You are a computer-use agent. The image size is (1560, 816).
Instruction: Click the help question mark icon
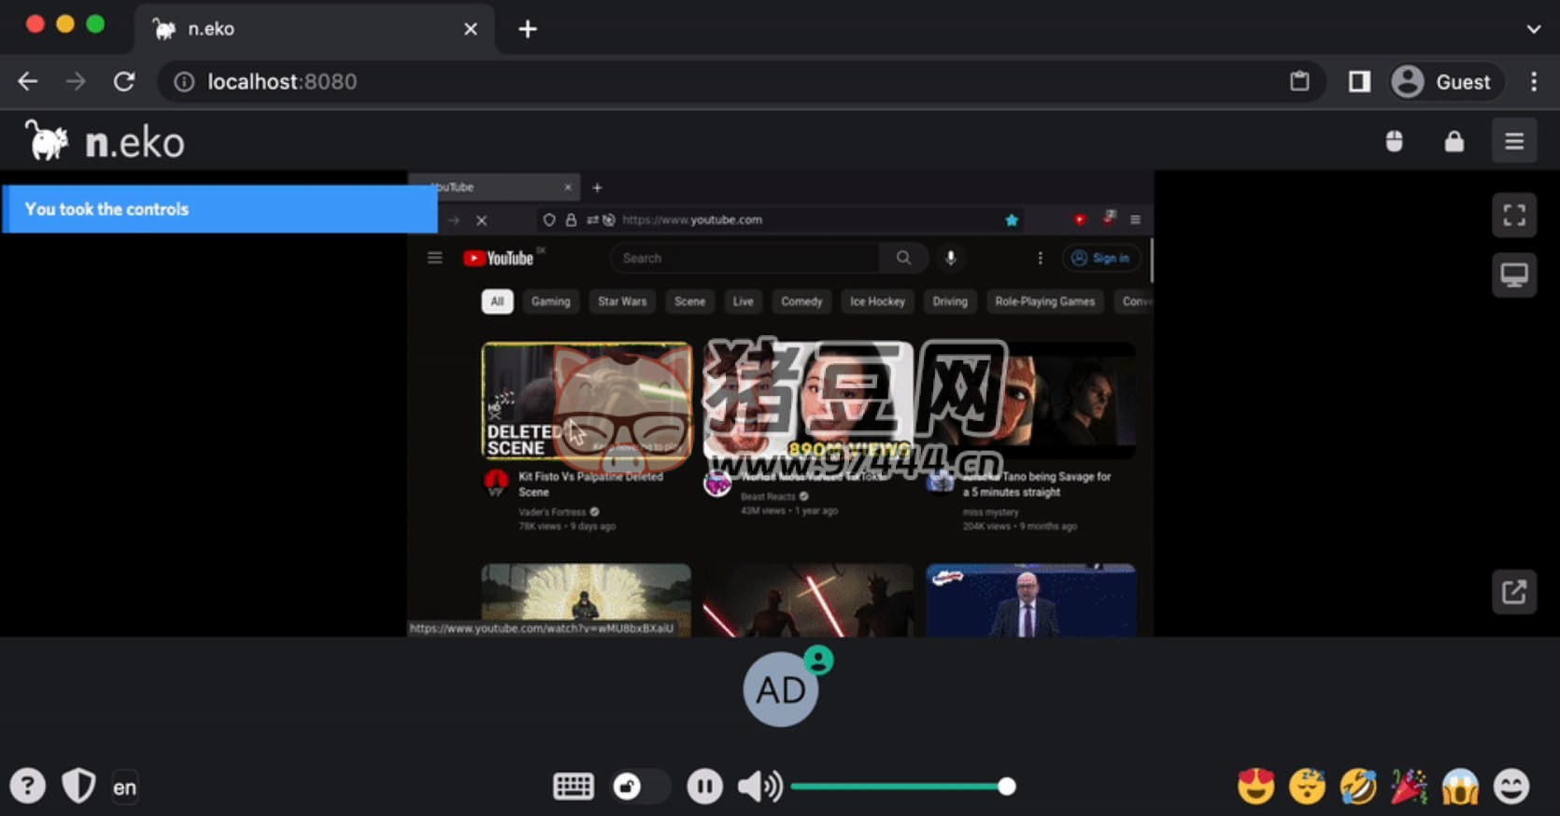pos(28,787)
